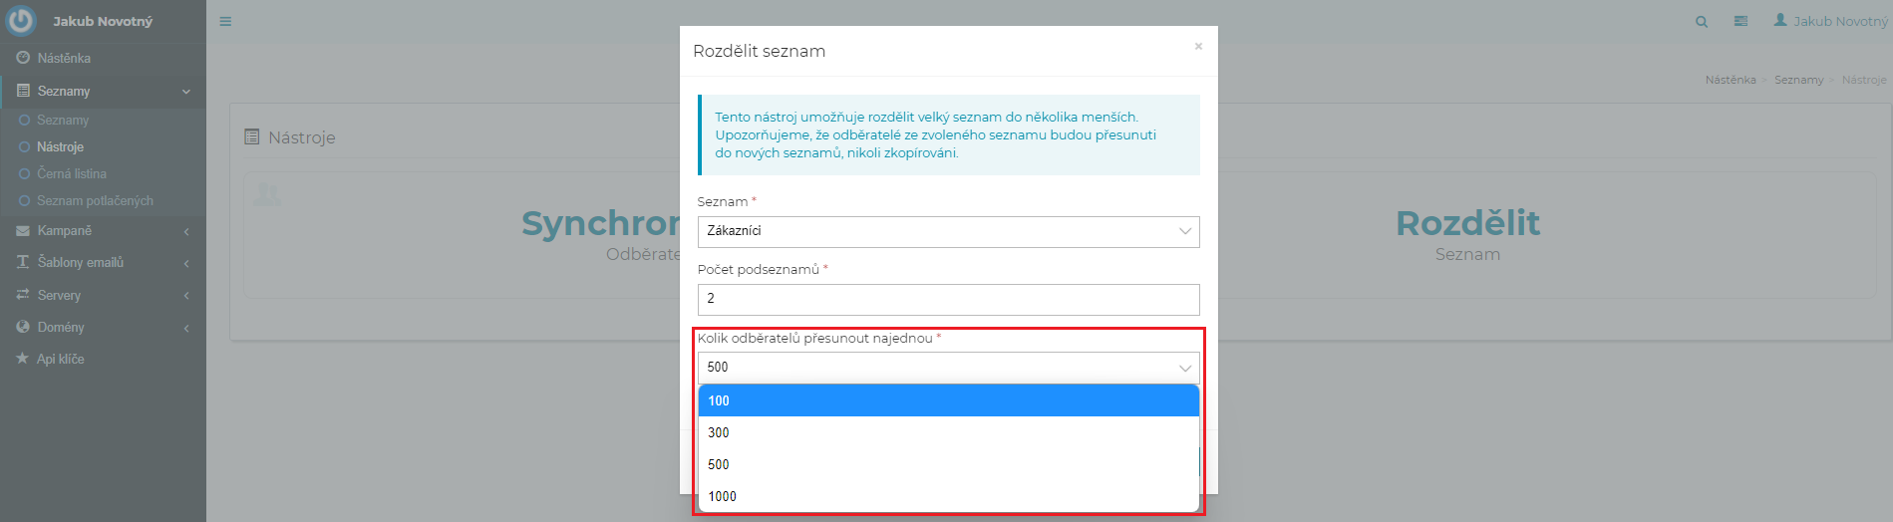Click the Domény globe icon
The width and height of the screenshot is (1893, 522).
pos(23,327)
